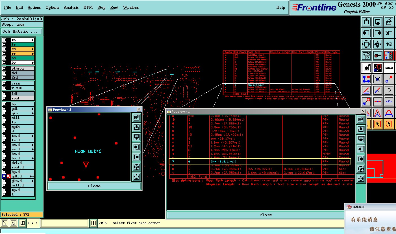This screenshot has width=396, height=234.
Task: Select the ss layer row
Action: coord(23,54)
